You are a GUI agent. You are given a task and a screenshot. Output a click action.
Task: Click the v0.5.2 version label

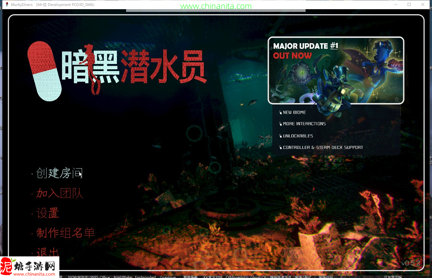coord(411,263)
